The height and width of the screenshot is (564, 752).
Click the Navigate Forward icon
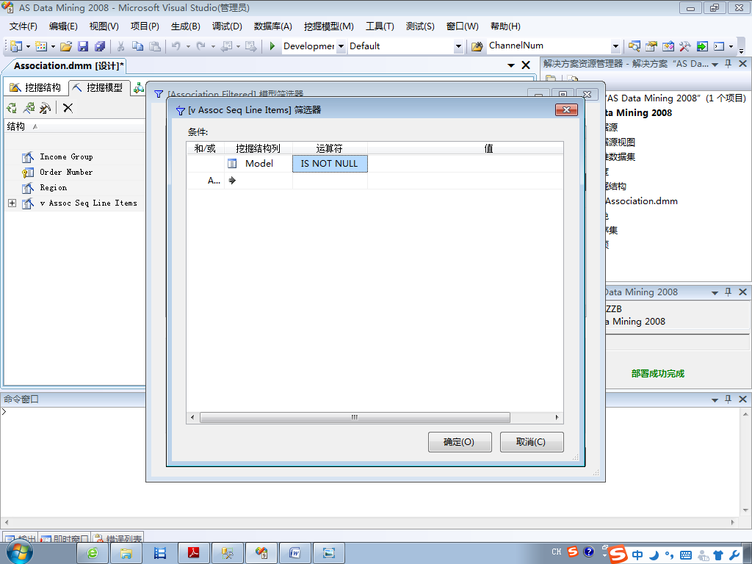[250, 46]
